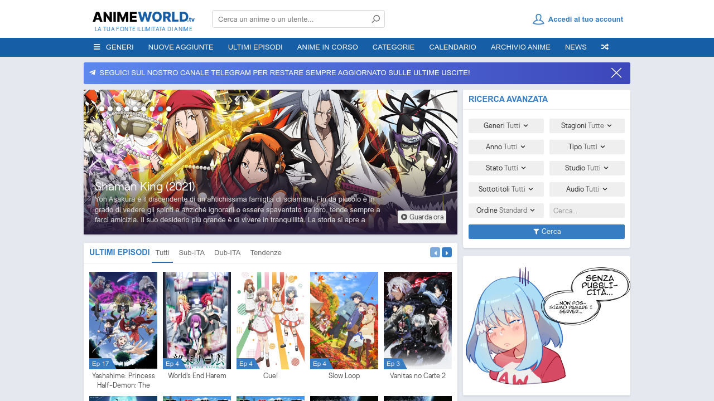Open Ultimi Episodi menu item
The height and width of the screenshot is (401, 714).
(x=255, y=47)
